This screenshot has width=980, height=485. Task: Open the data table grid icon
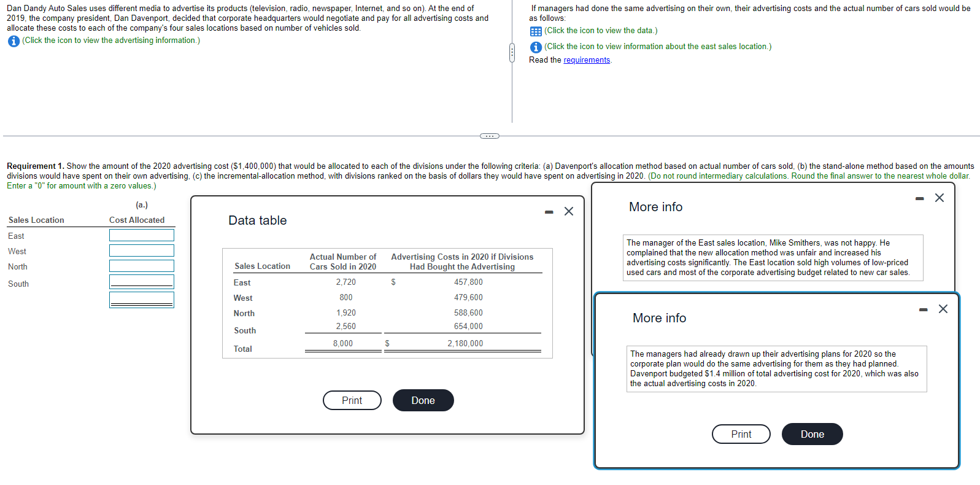coord(536,31)
